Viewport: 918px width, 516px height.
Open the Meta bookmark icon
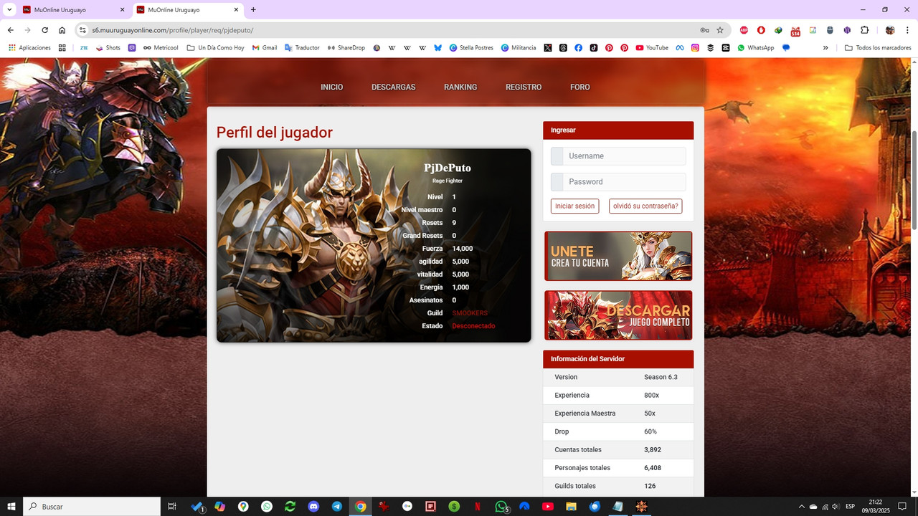pos(679,48)
